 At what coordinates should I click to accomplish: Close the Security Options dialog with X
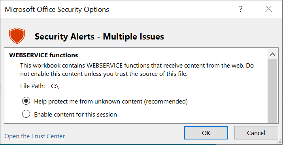pyautogui.click(x=268, y=9)
